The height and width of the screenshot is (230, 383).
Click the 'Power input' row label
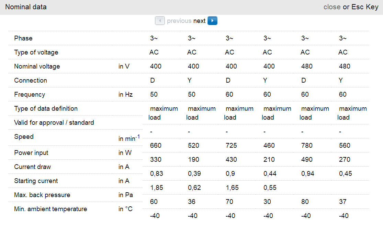[x=31, y=153]
